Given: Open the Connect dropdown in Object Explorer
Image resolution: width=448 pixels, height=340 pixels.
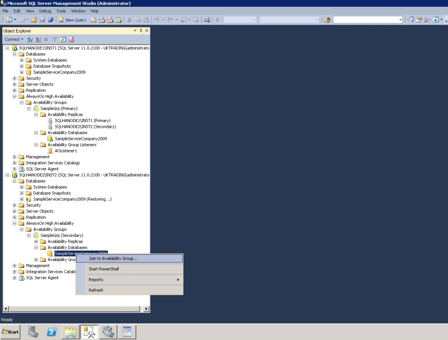Looking at the screenshot, I should coord(14,39).
